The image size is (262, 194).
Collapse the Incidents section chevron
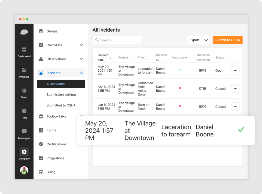pyautogui.click(x=81, y=73)
